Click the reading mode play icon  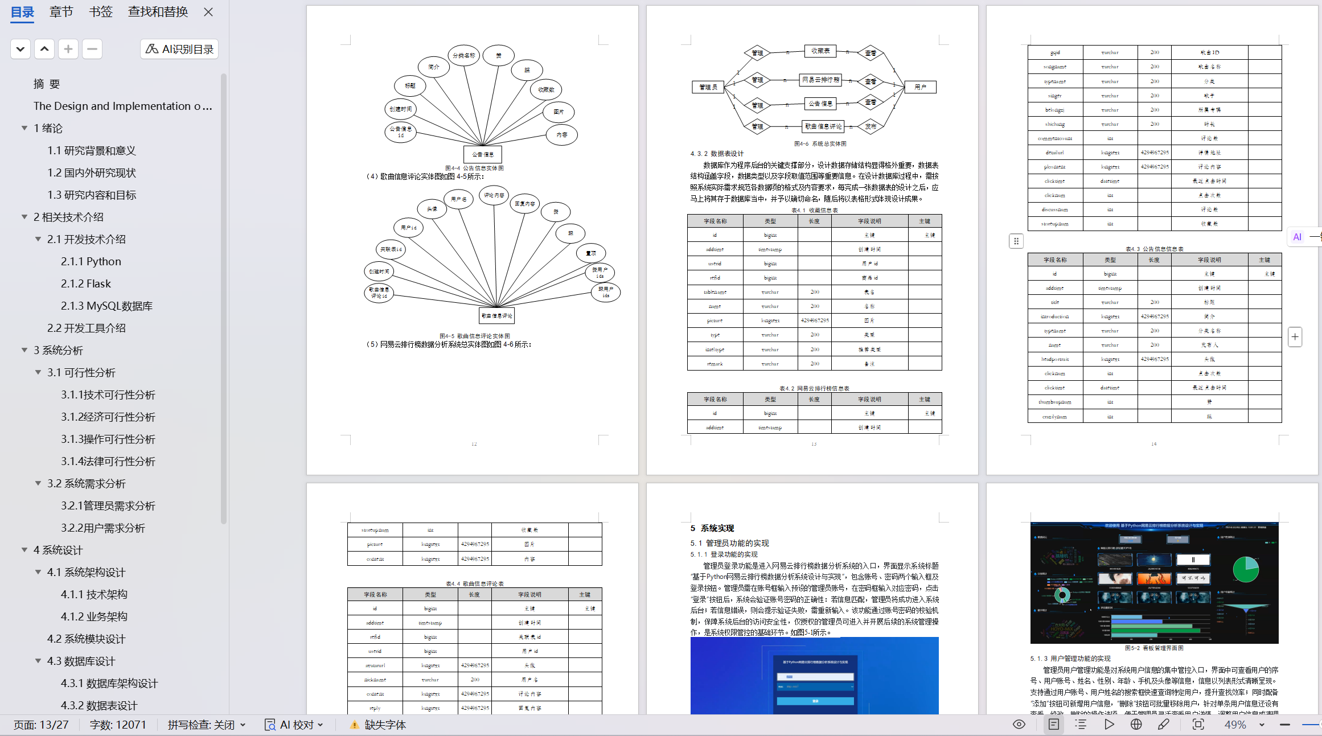point(1109,724)
